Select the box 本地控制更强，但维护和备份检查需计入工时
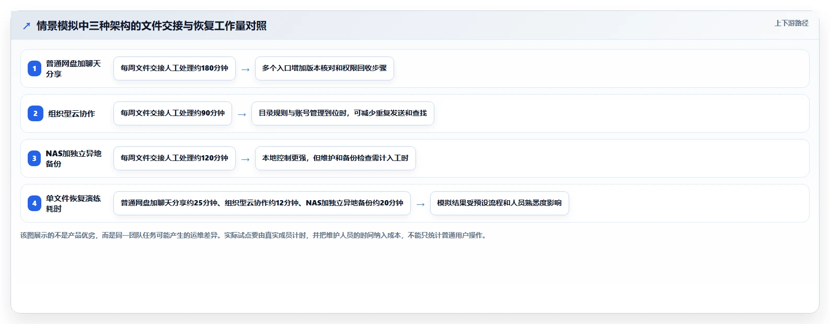The width and height of the screenshot is (830, 324). pos(336,158)
